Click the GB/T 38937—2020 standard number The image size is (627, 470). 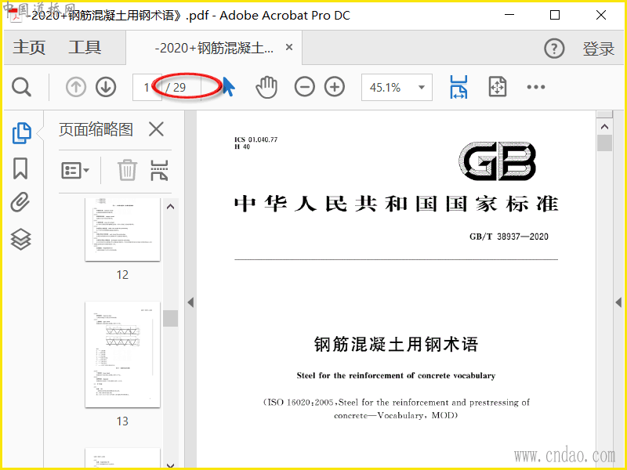509,237
